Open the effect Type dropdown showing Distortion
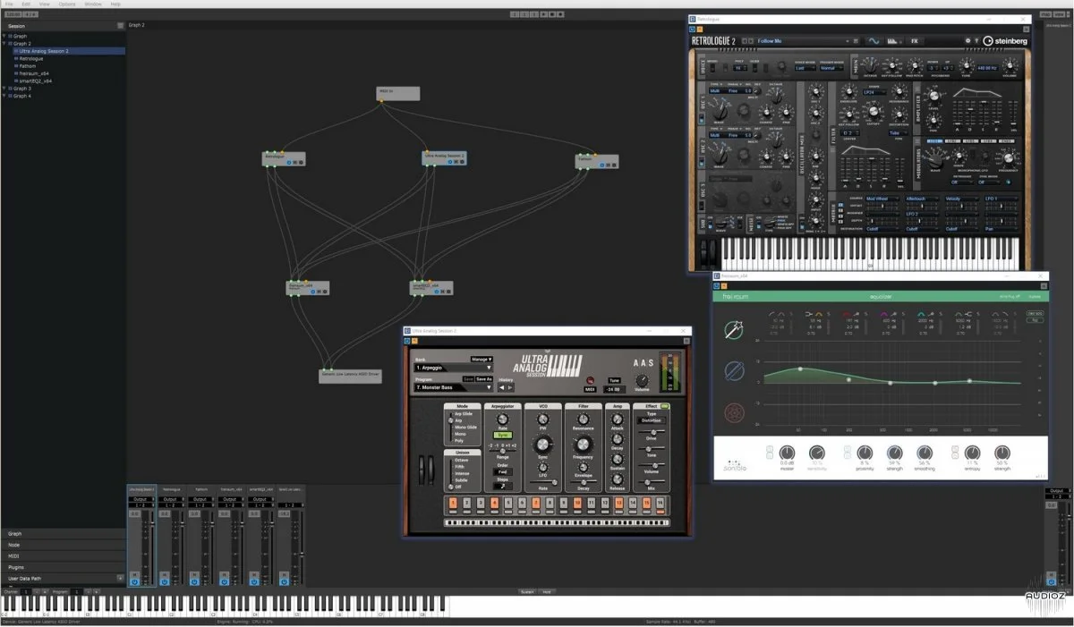Viewport: 1074px width, 627px height. (x=651, y=420)
